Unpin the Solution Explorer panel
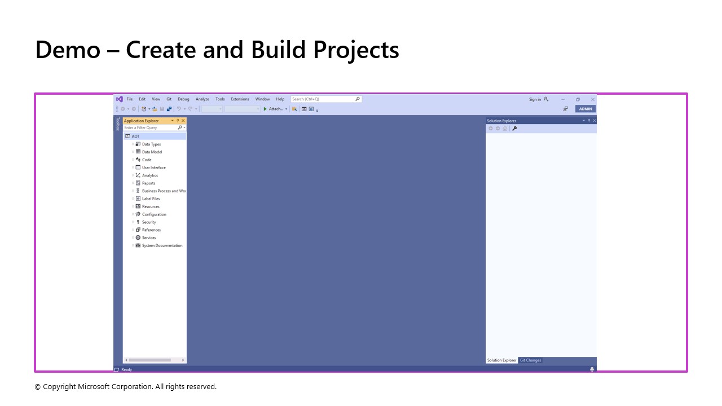This screenshot has width=722, height=406. click(x=589, y=121)
